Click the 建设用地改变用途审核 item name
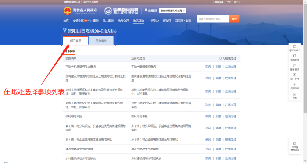The image size is (307, 163). click(79, 149)
